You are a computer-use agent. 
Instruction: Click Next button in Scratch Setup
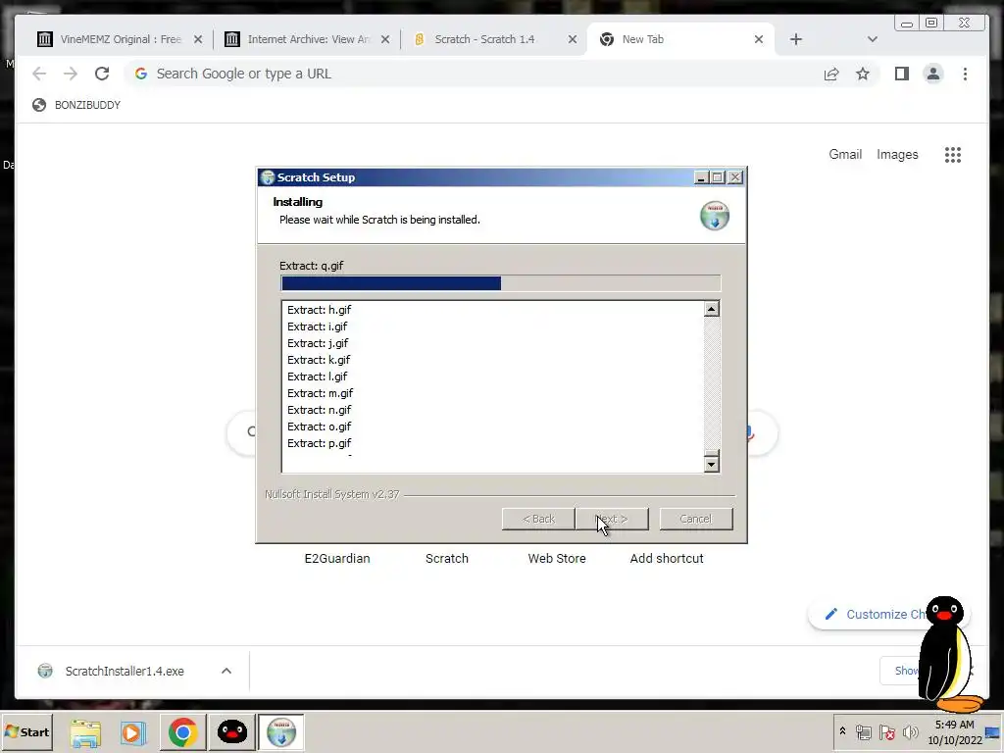(x=612, y=519)
